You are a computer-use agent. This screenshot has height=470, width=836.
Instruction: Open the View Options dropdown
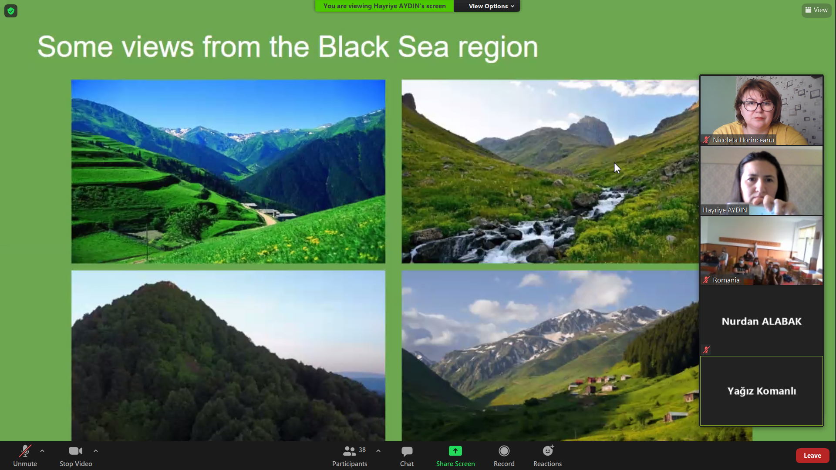491,6
